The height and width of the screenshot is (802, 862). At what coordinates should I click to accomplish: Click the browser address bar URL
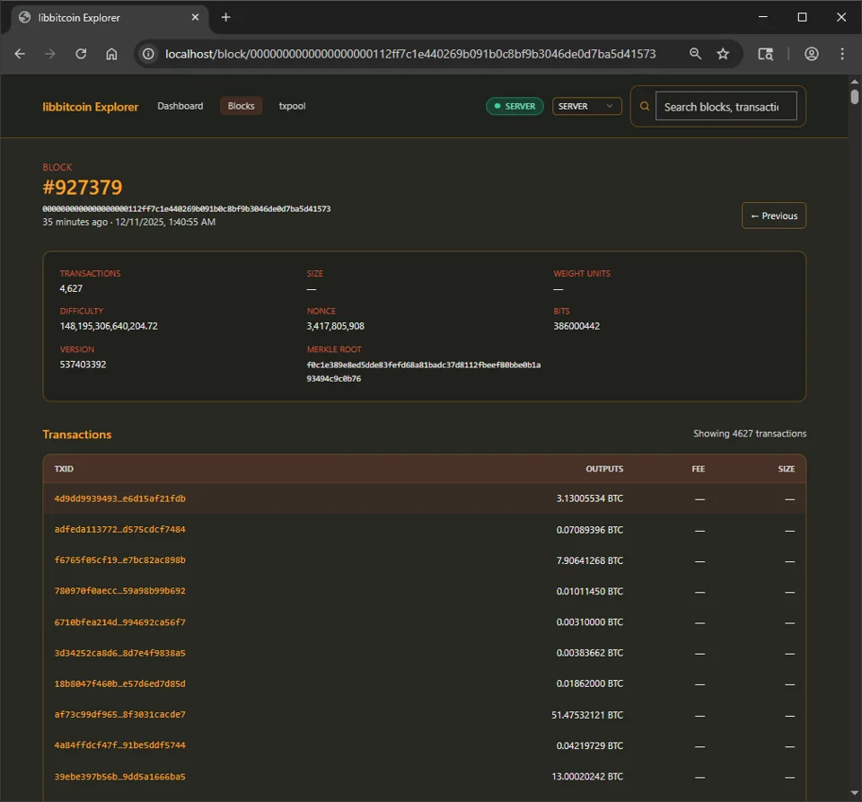click(410, 54)
